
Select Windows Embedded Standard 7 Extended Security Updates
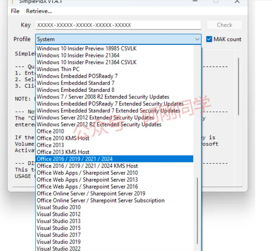click(115, 111)
